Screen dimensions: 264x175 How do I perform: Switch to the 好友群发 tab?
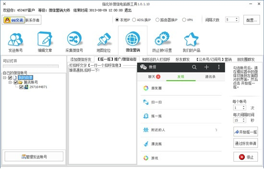pyautogui.click(x=182, y=59)
